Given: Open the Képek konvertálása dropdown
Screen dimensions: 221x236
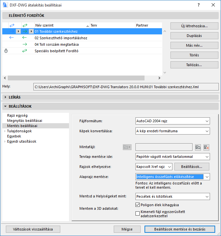Looking at the screenshot, I should pyautogui.click(x=173, y=131).
